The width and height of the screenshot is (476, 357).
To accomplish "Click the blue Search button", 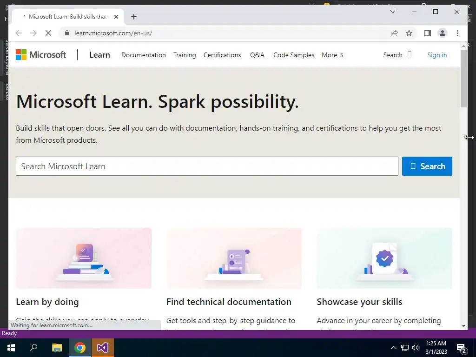I will click(x=427, y=166).
